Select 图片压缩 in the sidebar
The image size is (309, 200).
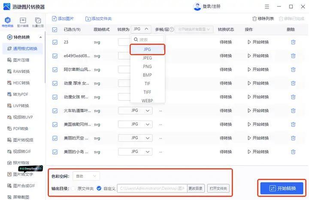pos(21,60)
